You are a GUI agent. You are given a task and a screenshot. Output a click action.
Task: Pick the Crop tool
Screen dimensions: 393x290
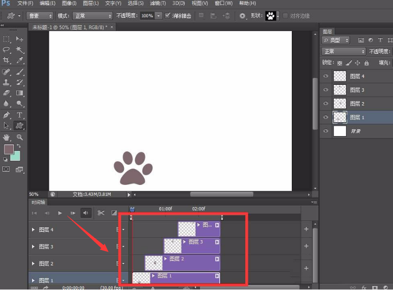pos(7,60)
